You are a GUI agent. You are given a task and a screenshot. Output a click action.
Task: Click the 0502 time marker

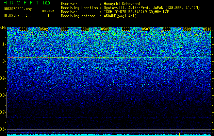[x=44, y=29]
